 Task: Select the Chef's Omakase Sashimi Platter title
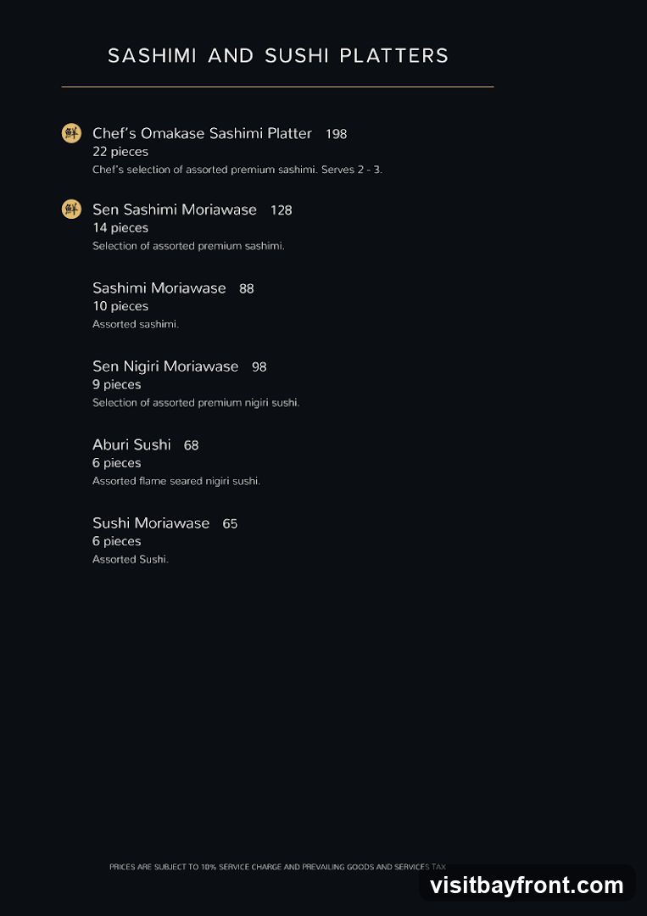click(x=202, y=133)
